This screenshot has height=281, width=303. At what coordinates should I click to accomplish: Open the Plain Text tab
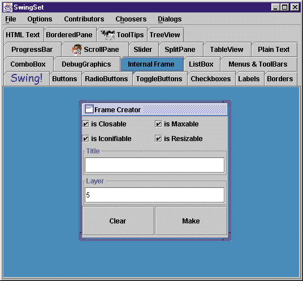coord(274,50)
